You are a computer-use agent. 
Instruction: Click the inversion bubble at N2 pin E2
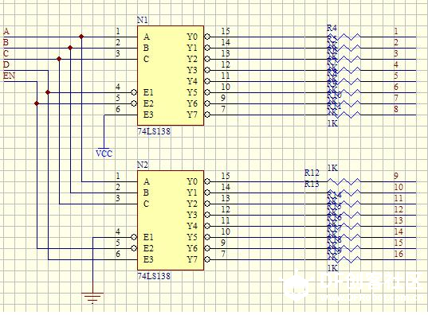134,248
